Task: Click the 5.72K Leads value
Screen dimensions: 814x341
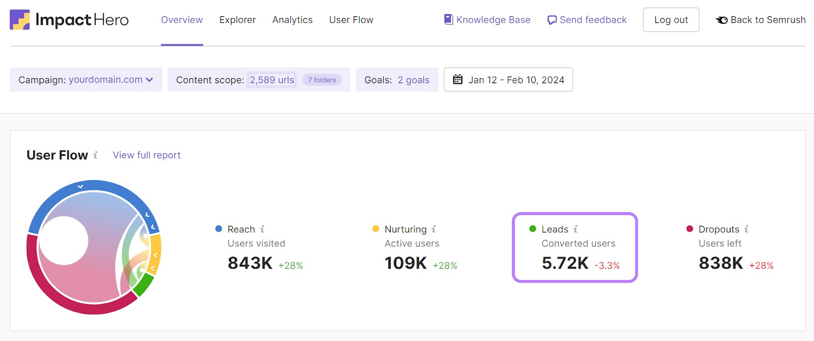Action: (565, 263)
